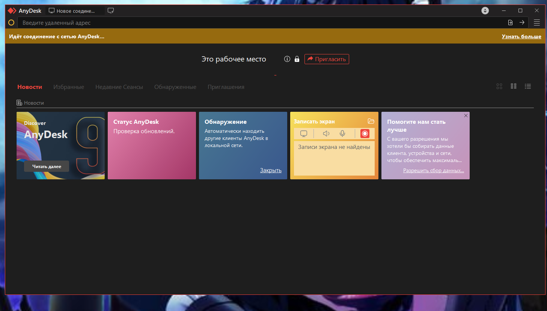Click the AnyDesk logo in title bar
Image resolution: width=547 pixels, height=311 pixels.
(12, 11)
